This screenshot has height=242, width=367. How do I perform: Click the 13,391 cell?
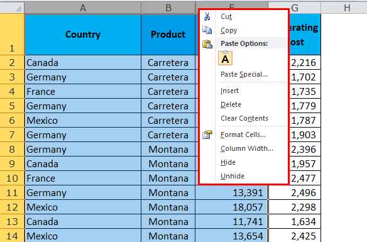[231, 192]
